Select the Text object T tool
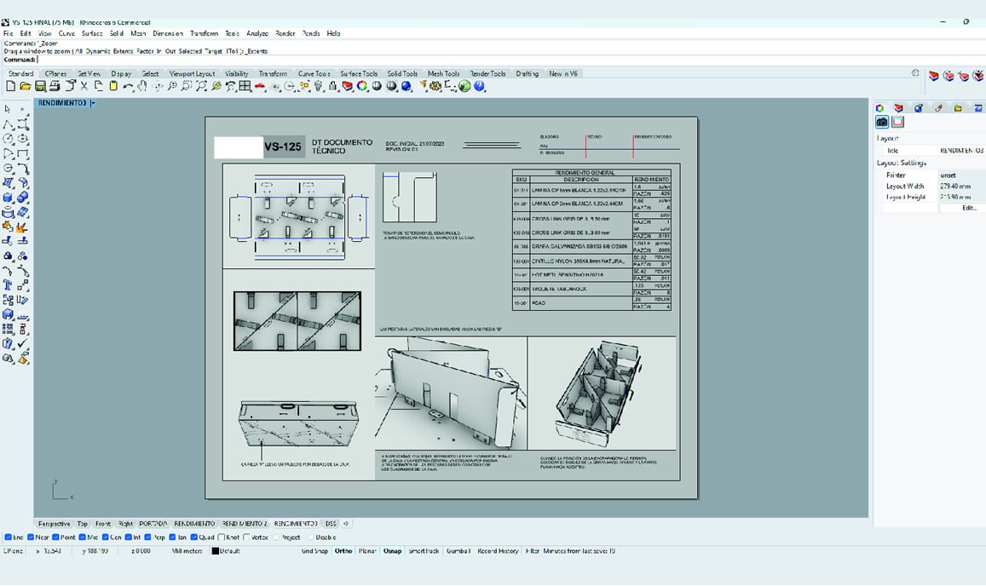986x586 pixels. coord(9,284)
